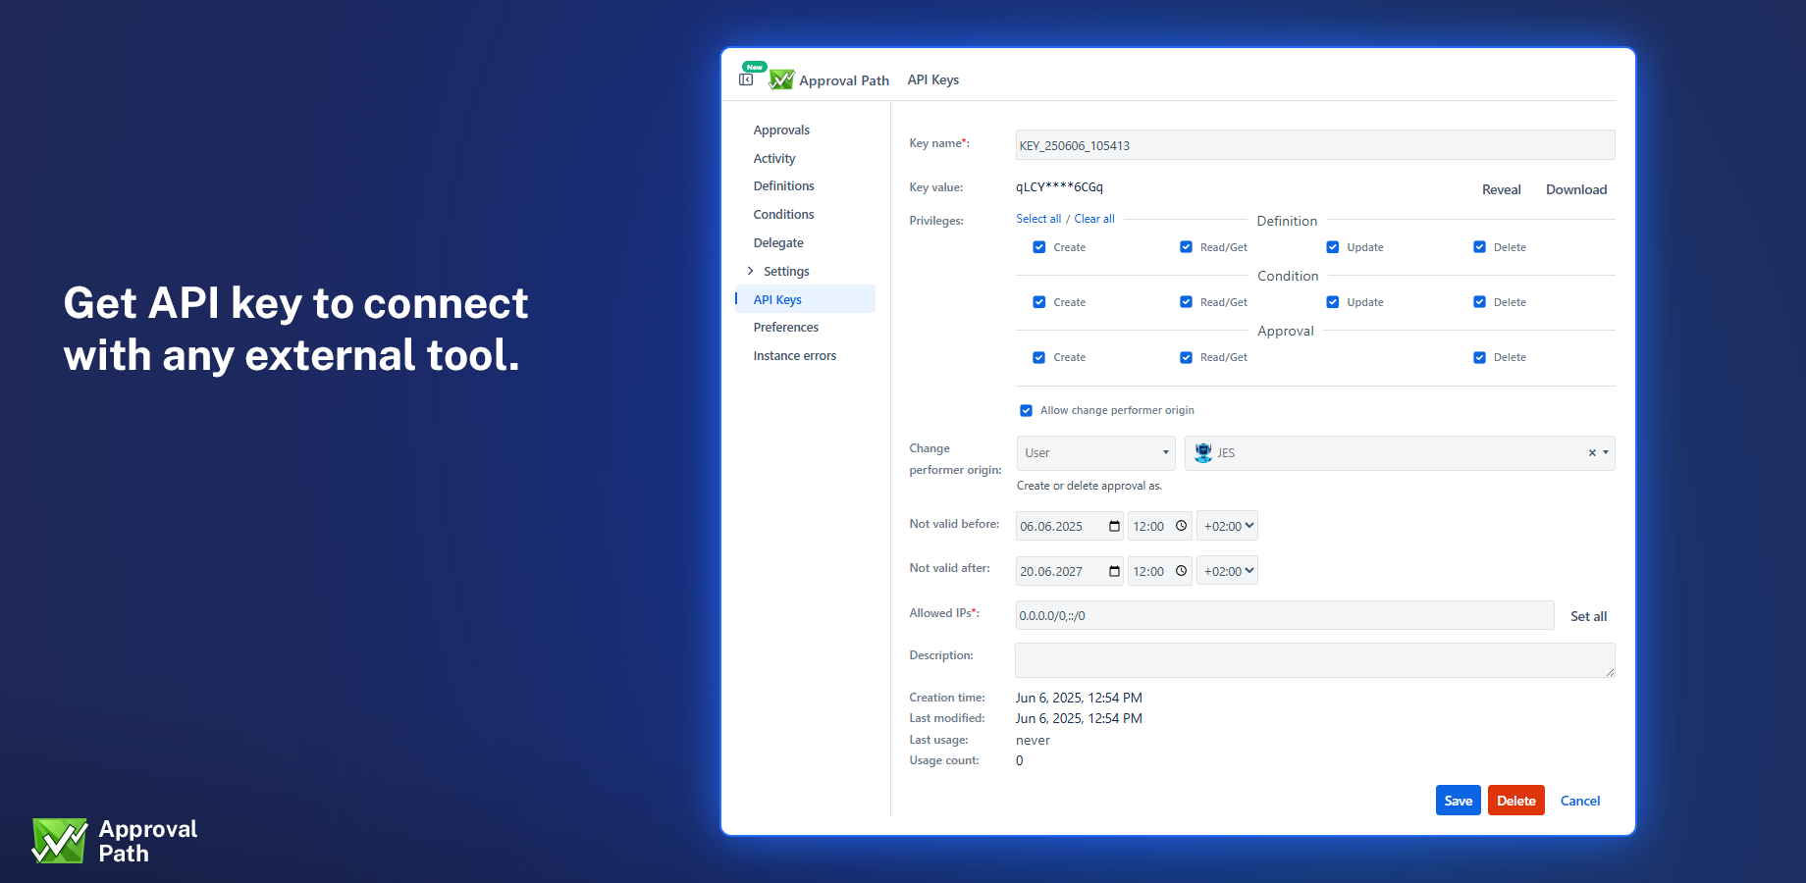
Task: Click Not valid after date field 20.06.2027
Action: (1069, 571)
